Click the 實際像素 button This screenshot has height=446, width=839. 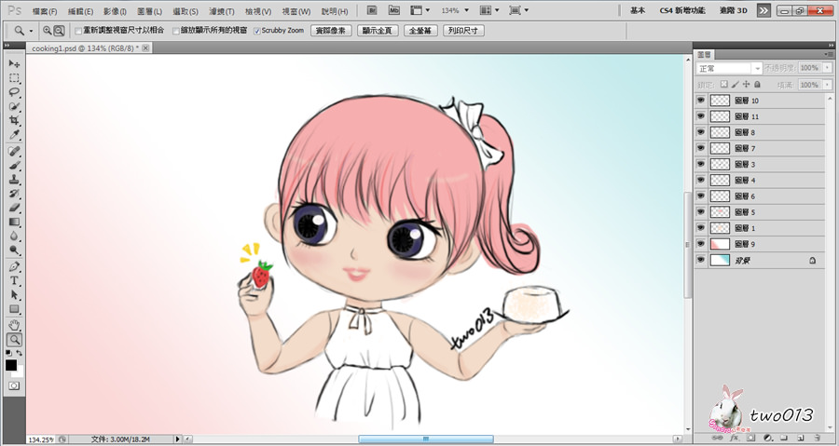tap(330, 31)
